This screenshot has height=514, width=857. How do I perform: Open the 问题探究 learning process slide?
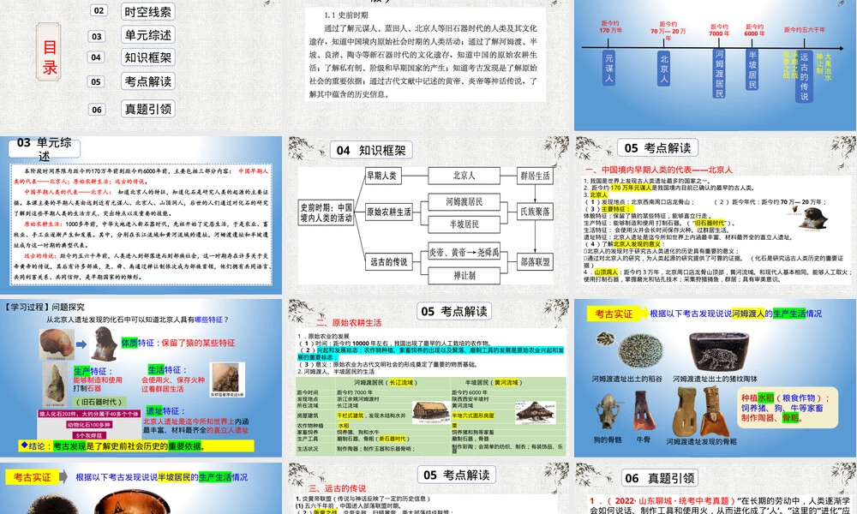point(141,378)
